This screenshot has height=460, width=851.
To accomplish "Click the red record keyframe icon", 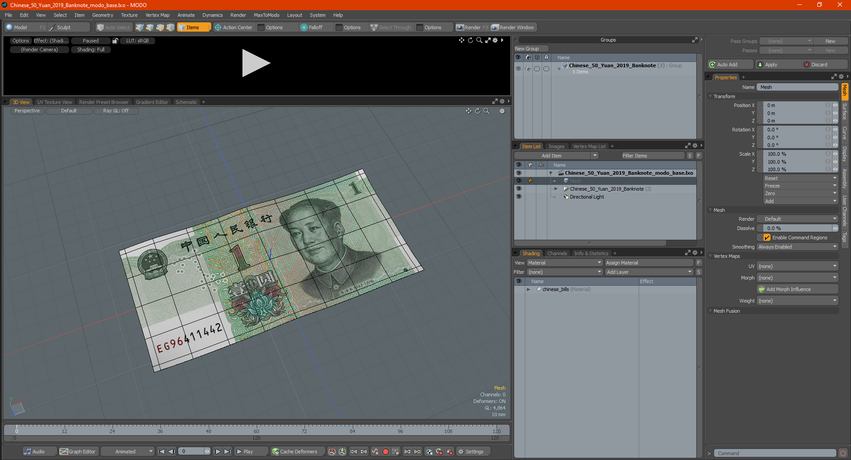I will click(386, 452).
